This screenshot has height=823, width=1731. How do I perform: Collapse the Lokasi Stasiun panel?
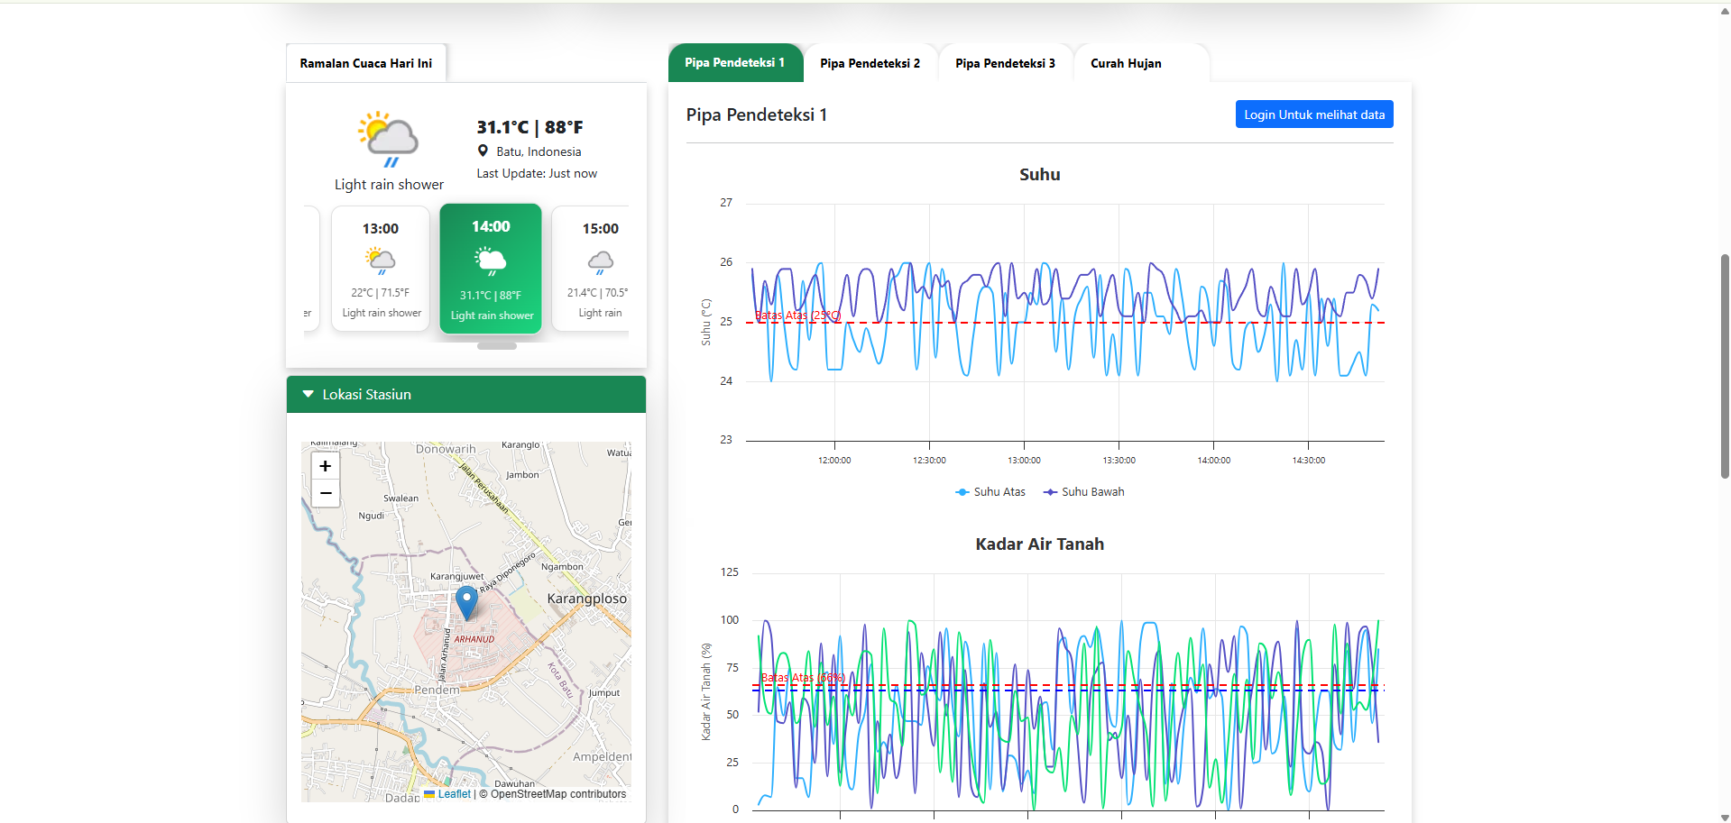point(308,395)
